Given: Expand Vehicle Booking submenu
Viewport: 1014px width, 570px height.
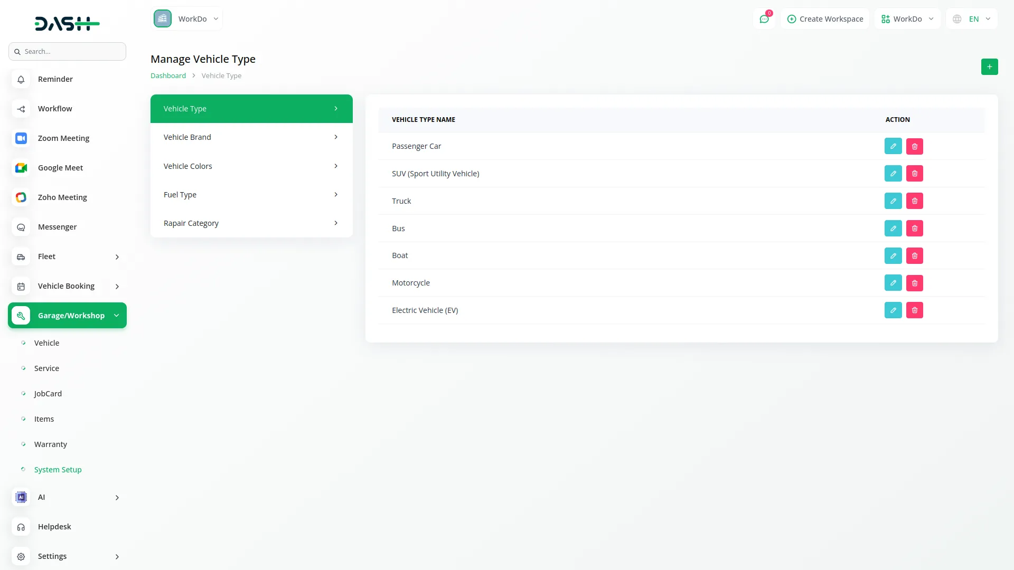Looking at the screenshot, I should (117, 287).
